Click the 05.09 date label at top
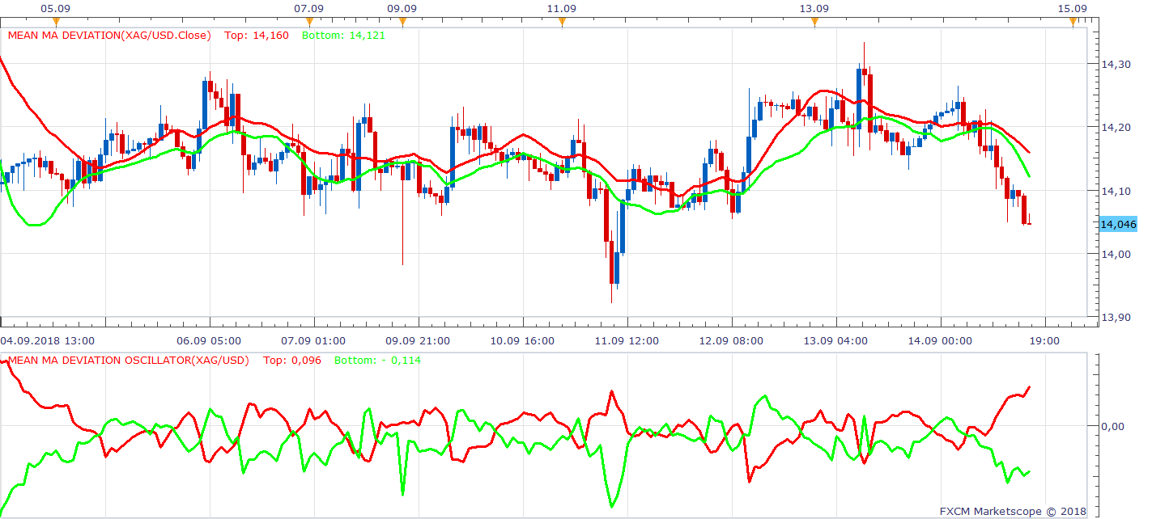The height and width of the screenshot is (519, 1152). pyautogui.click(x=55, y=8)
